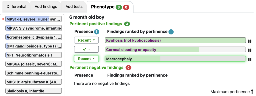Click the red 0 badge on Phenotype tab
256x96 pixels.
(x=126, y=7)
